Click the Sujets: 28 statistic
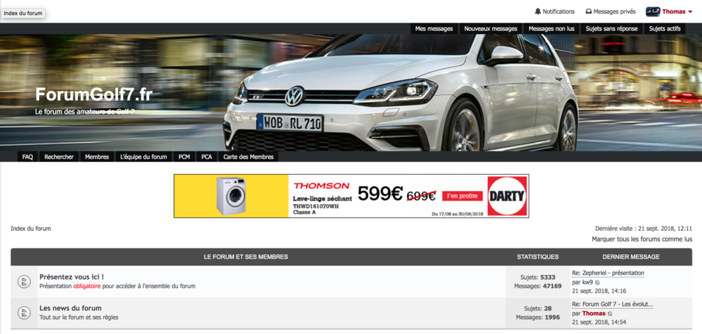This screenshot has width=702, height=334. coord(537,309)
